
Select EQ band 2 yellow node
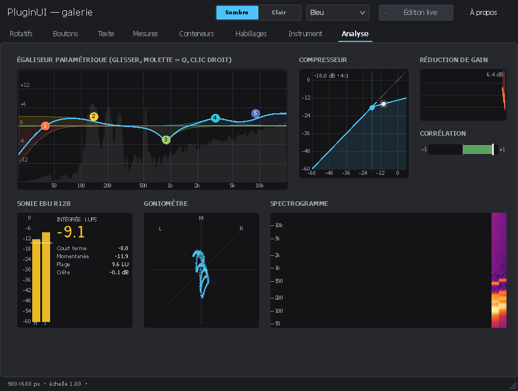point(94,116)
